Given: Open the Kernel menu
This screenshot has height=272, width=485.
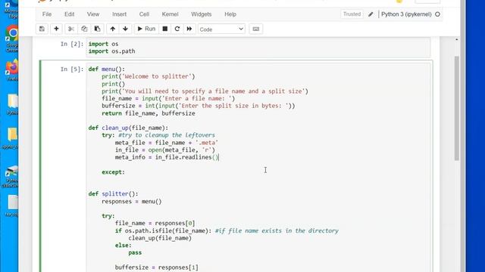Looking at the screenshot, I should coord(170,14).
